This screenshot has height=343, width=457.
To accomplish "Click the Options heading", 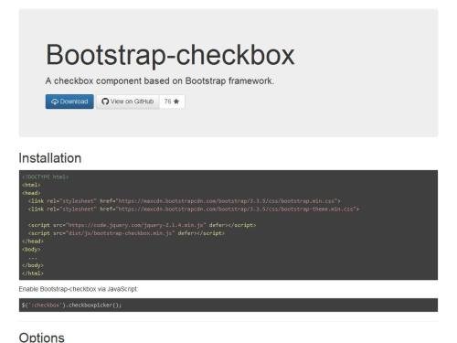I will pos(42,338).
